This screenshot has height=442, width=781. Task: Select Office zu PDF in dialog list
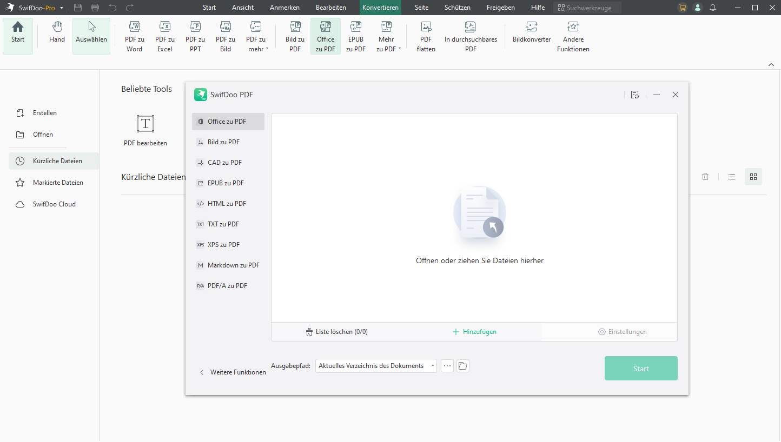pos(228,122)
